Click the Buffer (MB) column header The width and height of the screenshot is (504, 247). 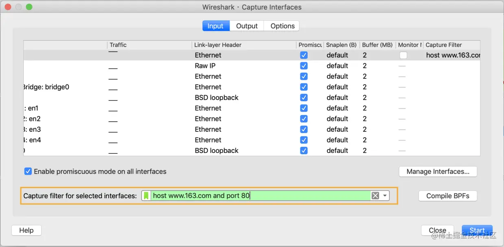(378, 45)
